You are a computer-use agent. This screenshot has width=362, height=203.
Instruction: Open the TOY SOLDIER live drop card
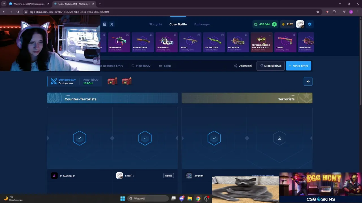point(214,42)
